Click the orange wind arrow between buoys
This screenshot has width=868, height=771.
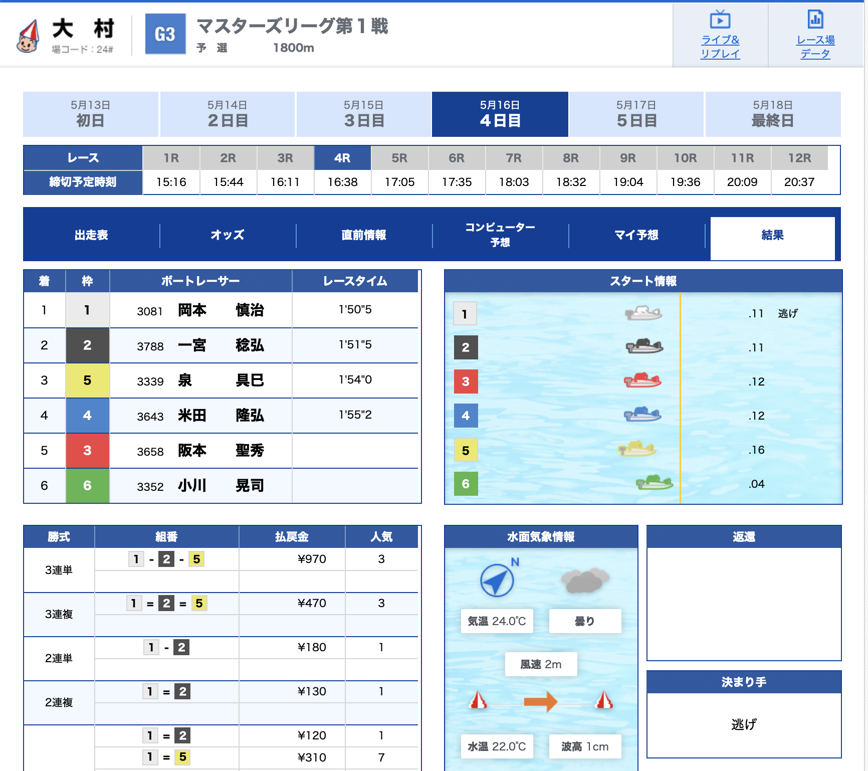point(541,701)
